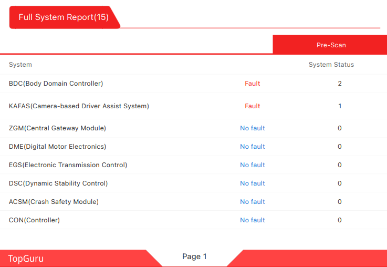
Task: Select ZGM(Central Gateway Module) row name
Action: (57, 128)
